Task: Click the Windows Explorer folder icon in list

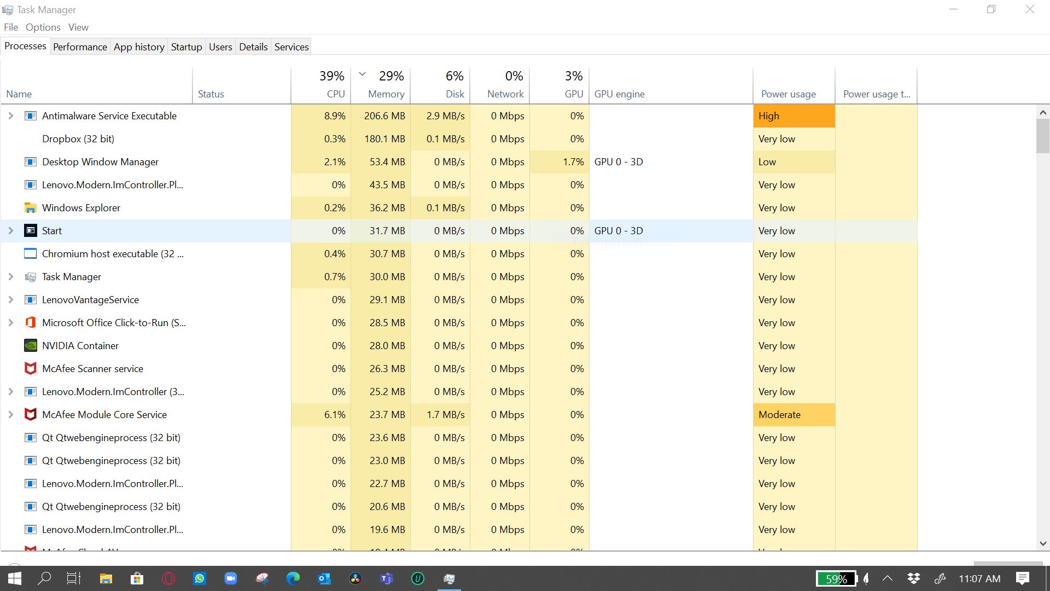Action: point(31,208)
